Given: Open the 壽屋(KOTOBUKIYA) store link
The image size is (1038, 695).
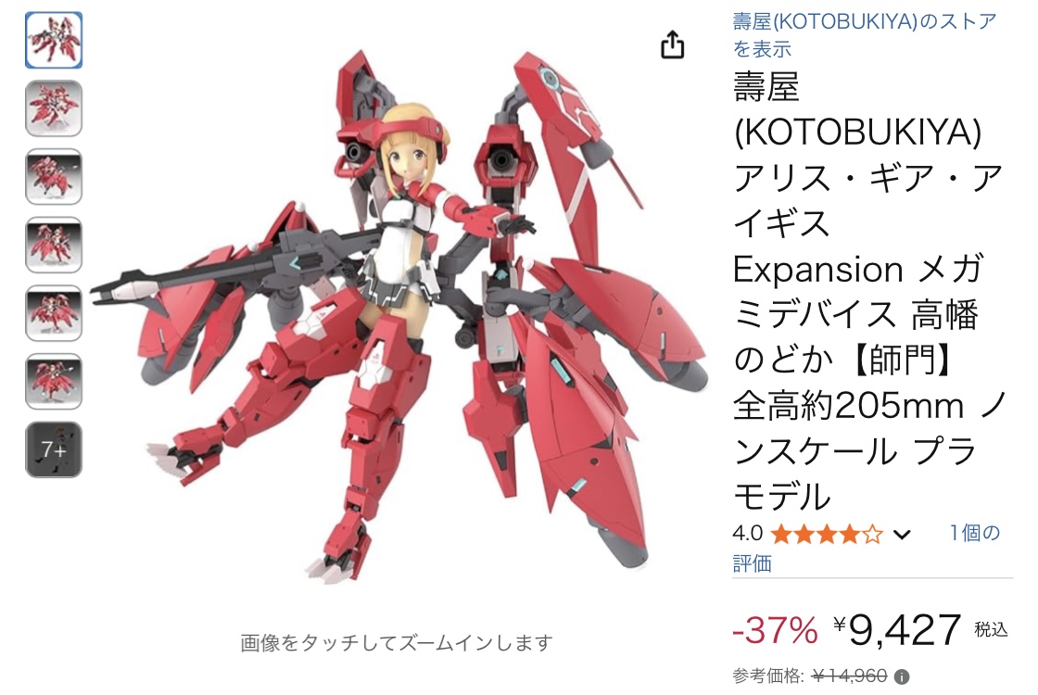Looking at the screenshot, I should point(864,34).
